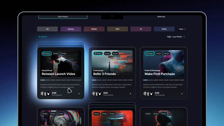Select the All category filter
The image size is (224, 126).
click(47, 29)
